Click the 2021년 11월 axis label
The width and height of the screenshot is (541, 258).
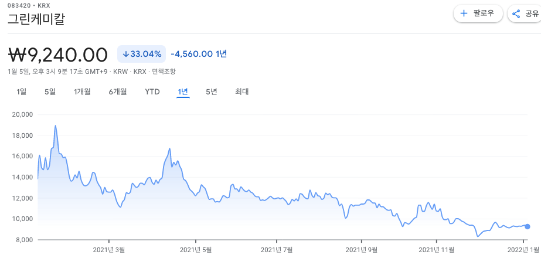(x=437, y=250)
